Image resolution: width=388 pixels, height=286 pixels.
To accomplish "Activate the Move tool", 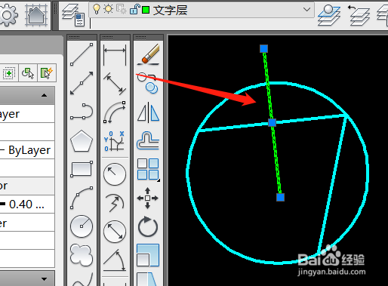I will tap(148, 198).
